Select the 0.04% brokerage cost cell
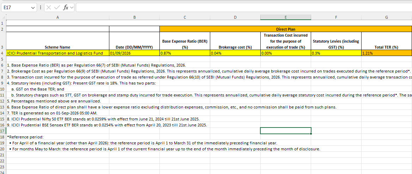The width and height of the screenshot is (412, 174). point(235,53)
